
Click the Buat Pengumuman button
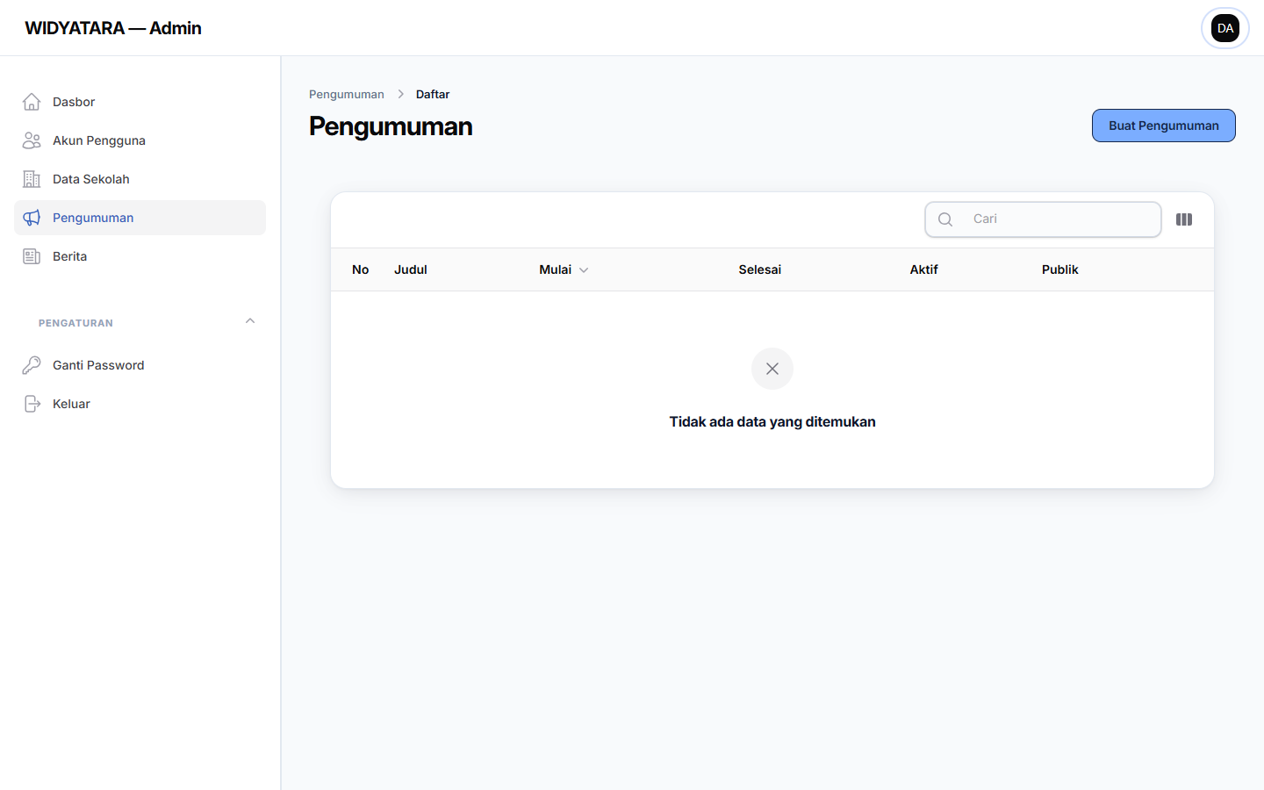click(x=1164, y=126)
